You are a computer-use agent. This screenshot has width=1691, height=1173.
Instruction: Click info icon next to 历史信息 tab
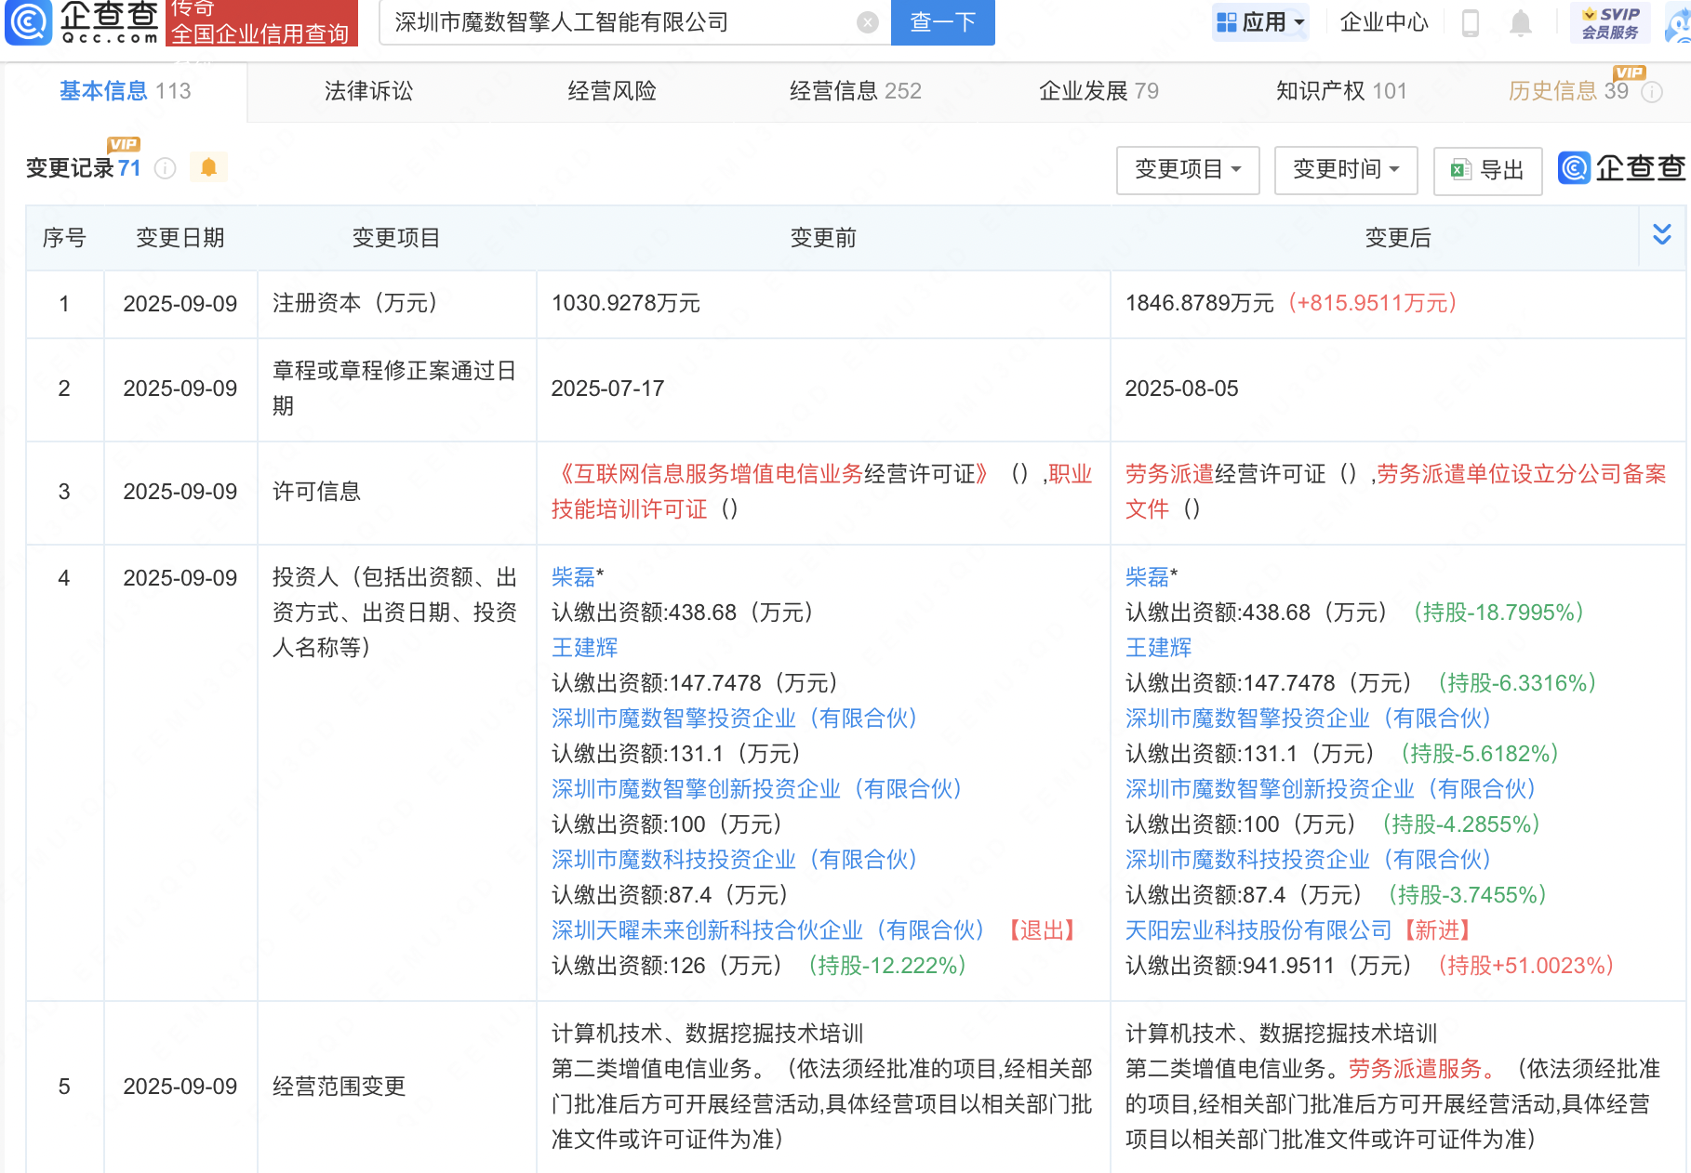click(x=1652, y=92)
